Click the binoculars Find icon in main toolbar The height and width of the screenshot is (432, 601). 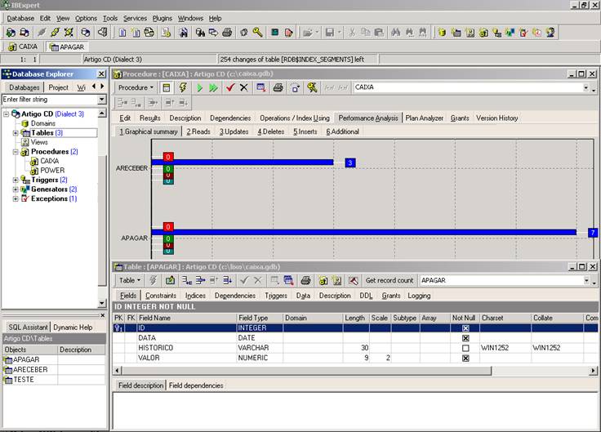click(x=396, y=33)
